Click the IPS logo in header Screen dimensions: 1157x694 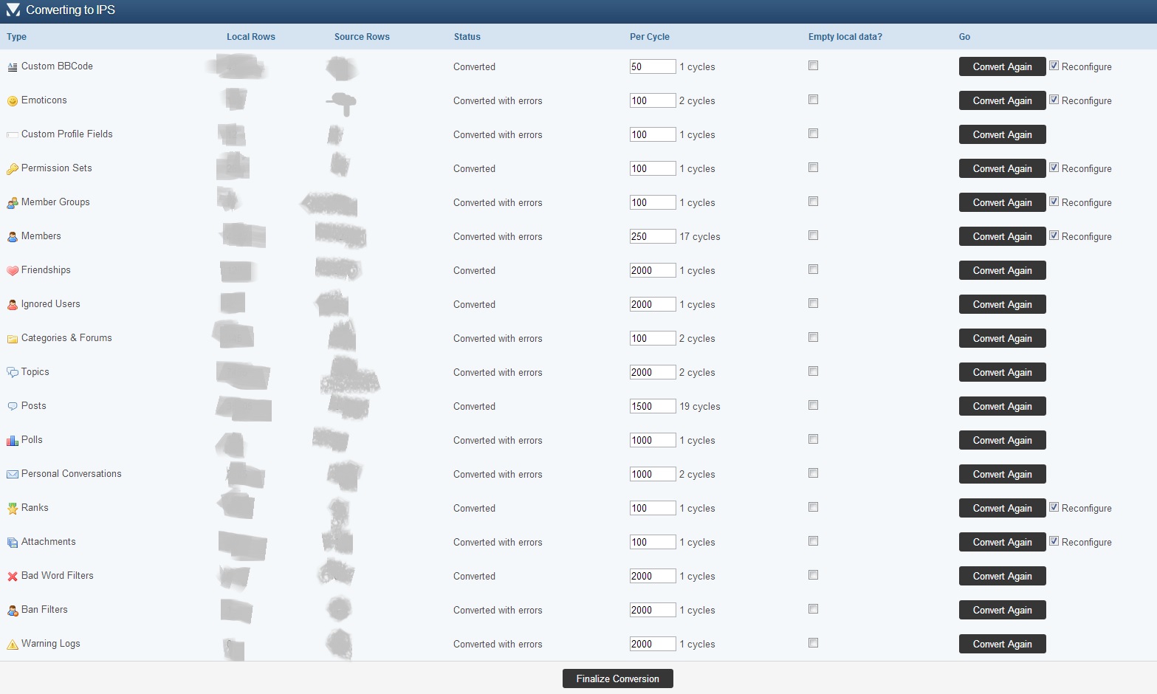pos(13,10)
